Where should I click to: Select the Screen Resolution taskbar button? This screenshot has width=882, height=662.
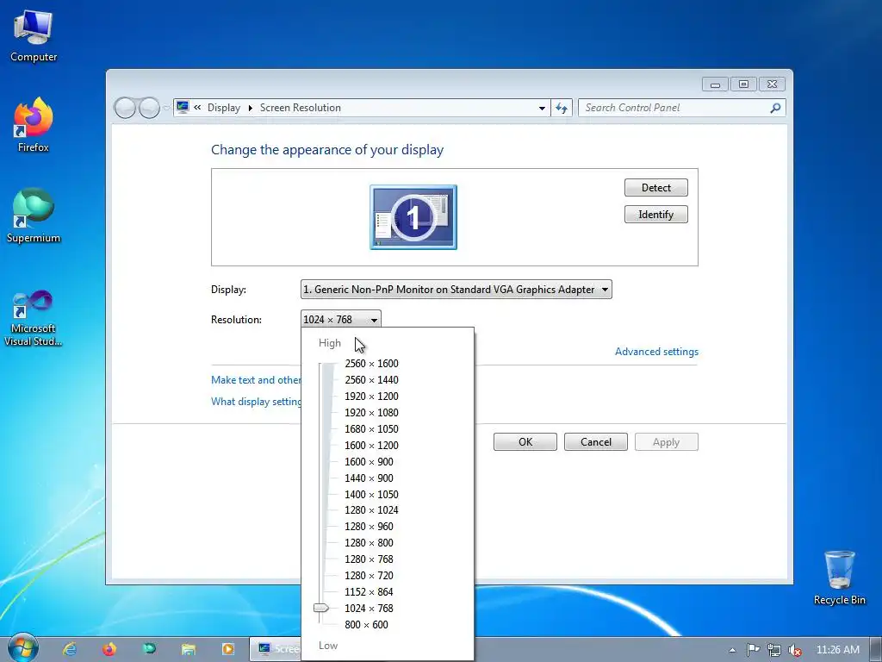[276, 649]
